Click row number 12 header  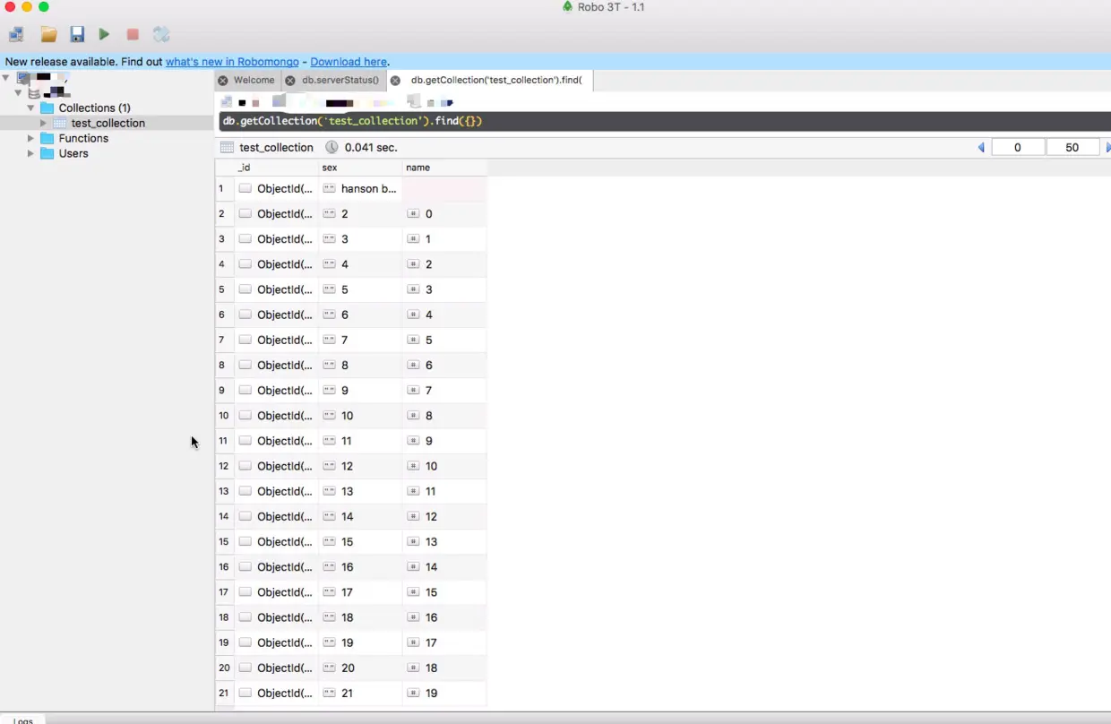click(x=224, y=466)
